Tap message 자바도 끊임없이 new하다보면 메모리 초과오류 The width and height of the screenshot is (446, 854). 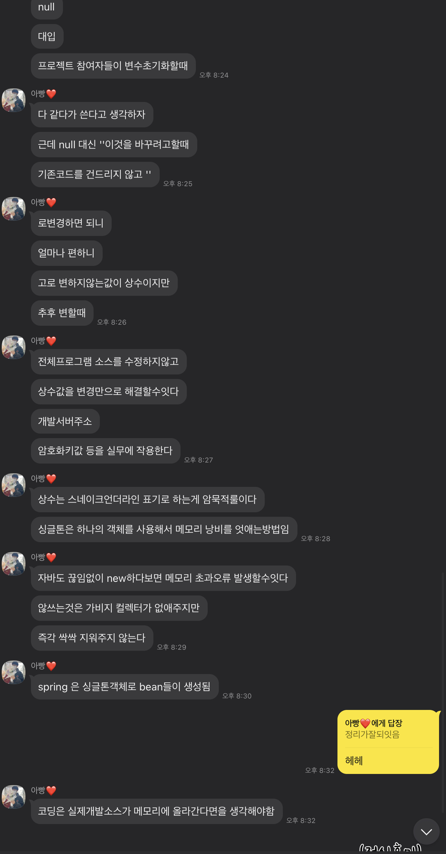(x=164, y=578)
